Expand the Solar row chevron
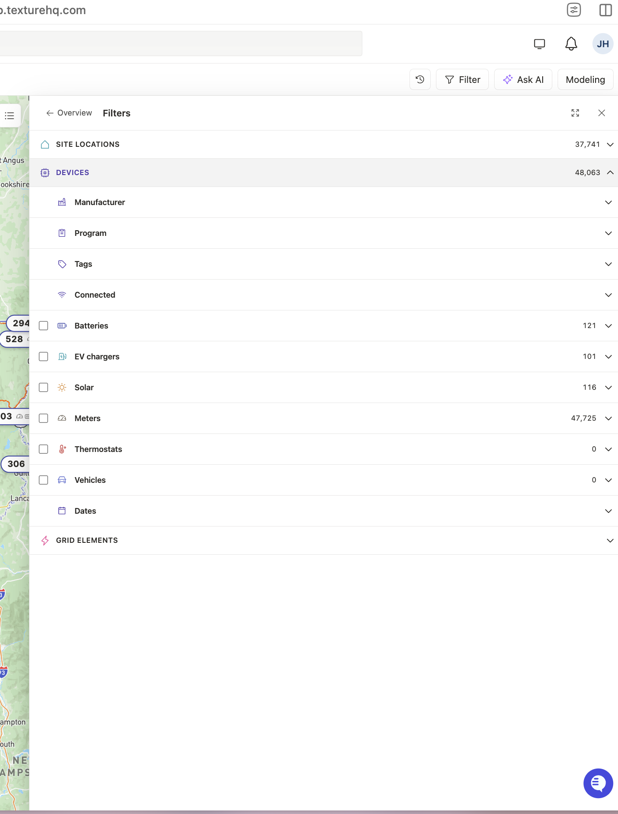The height and width of the screenshot is (814, 618). point(608,387)
